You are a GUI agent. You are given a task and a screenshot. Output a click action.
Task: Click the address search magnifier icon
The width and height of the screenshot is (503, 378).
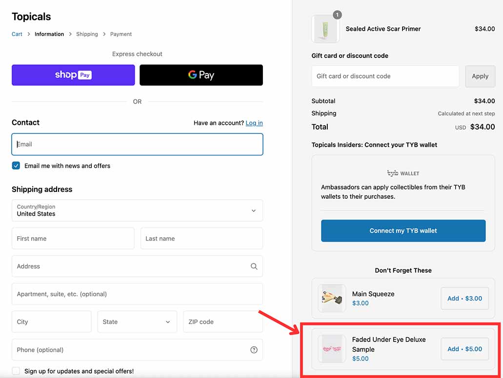click(x=254, y=266)
